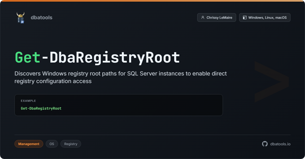The image size is (305, 159).
Task: Click the Get-DbaRegistryRoot heading
Action: point(97,57)
